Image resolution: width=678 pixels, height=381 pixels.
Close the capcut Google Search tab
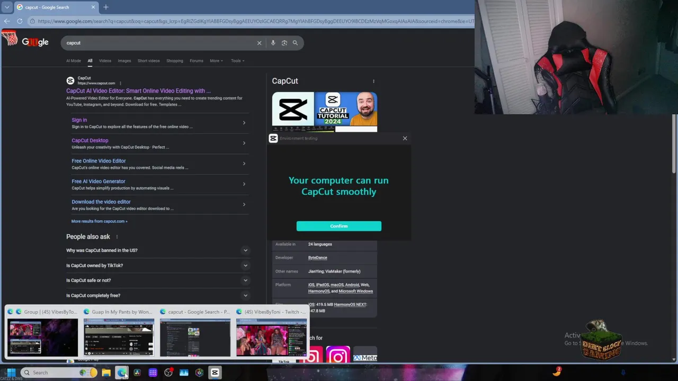(x=93, y=7)
